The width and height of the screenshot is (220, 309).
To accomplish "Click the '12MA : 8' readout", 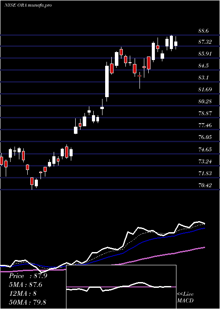I will pos(22,294).
